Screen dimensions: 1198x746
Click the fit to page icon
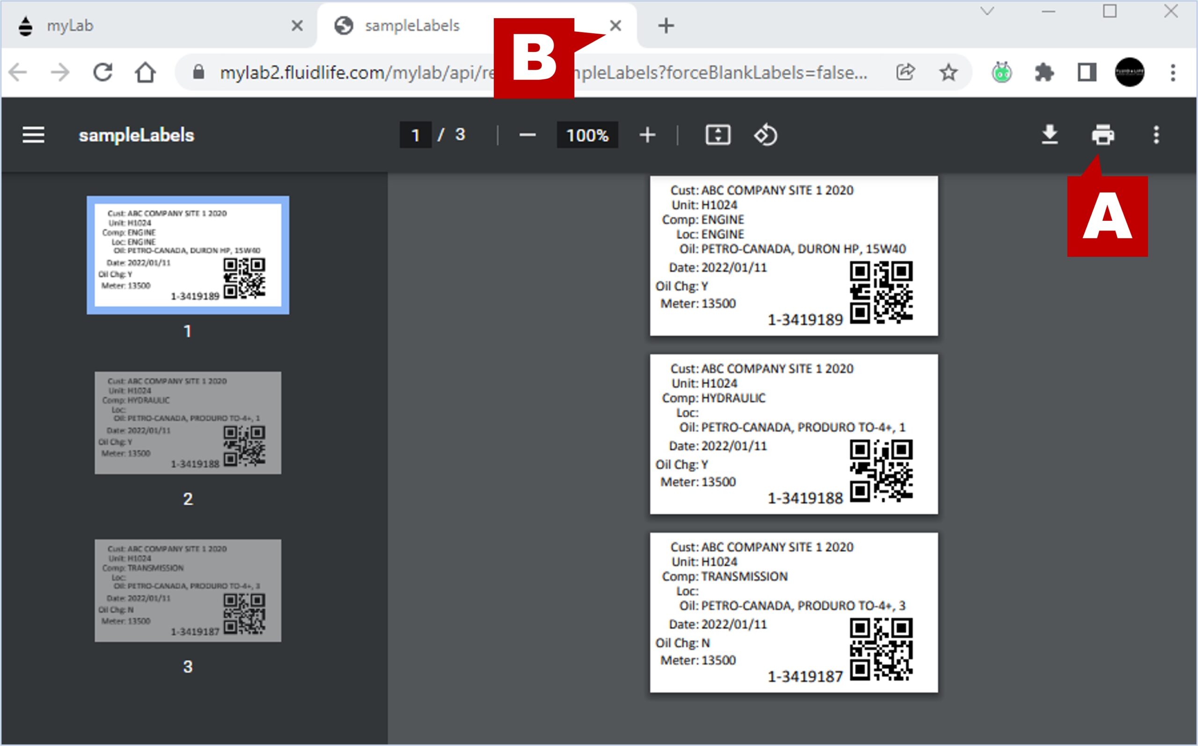(718, 135)
